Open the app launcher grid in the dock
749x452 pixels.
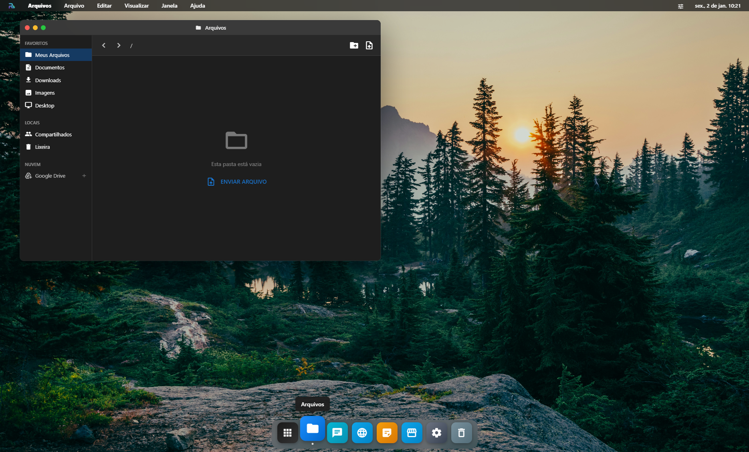coord(288,432)
